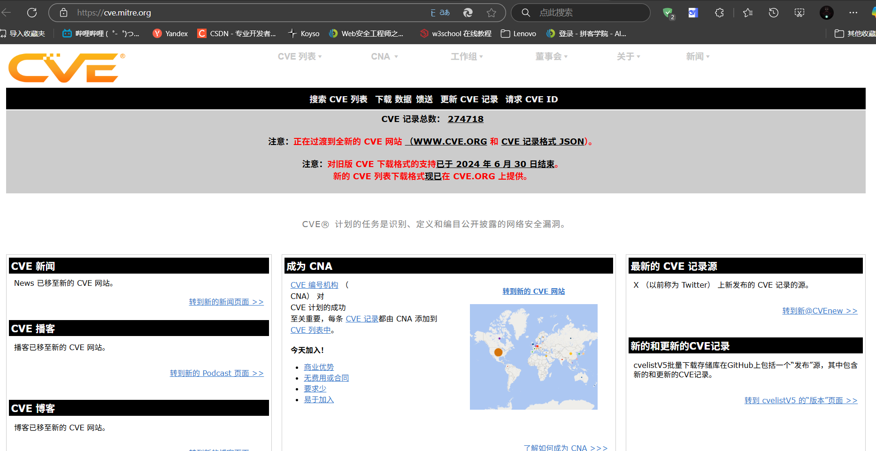Open the 无费用或合同 link
876x451 pixels.
click(x=326, y=378)
